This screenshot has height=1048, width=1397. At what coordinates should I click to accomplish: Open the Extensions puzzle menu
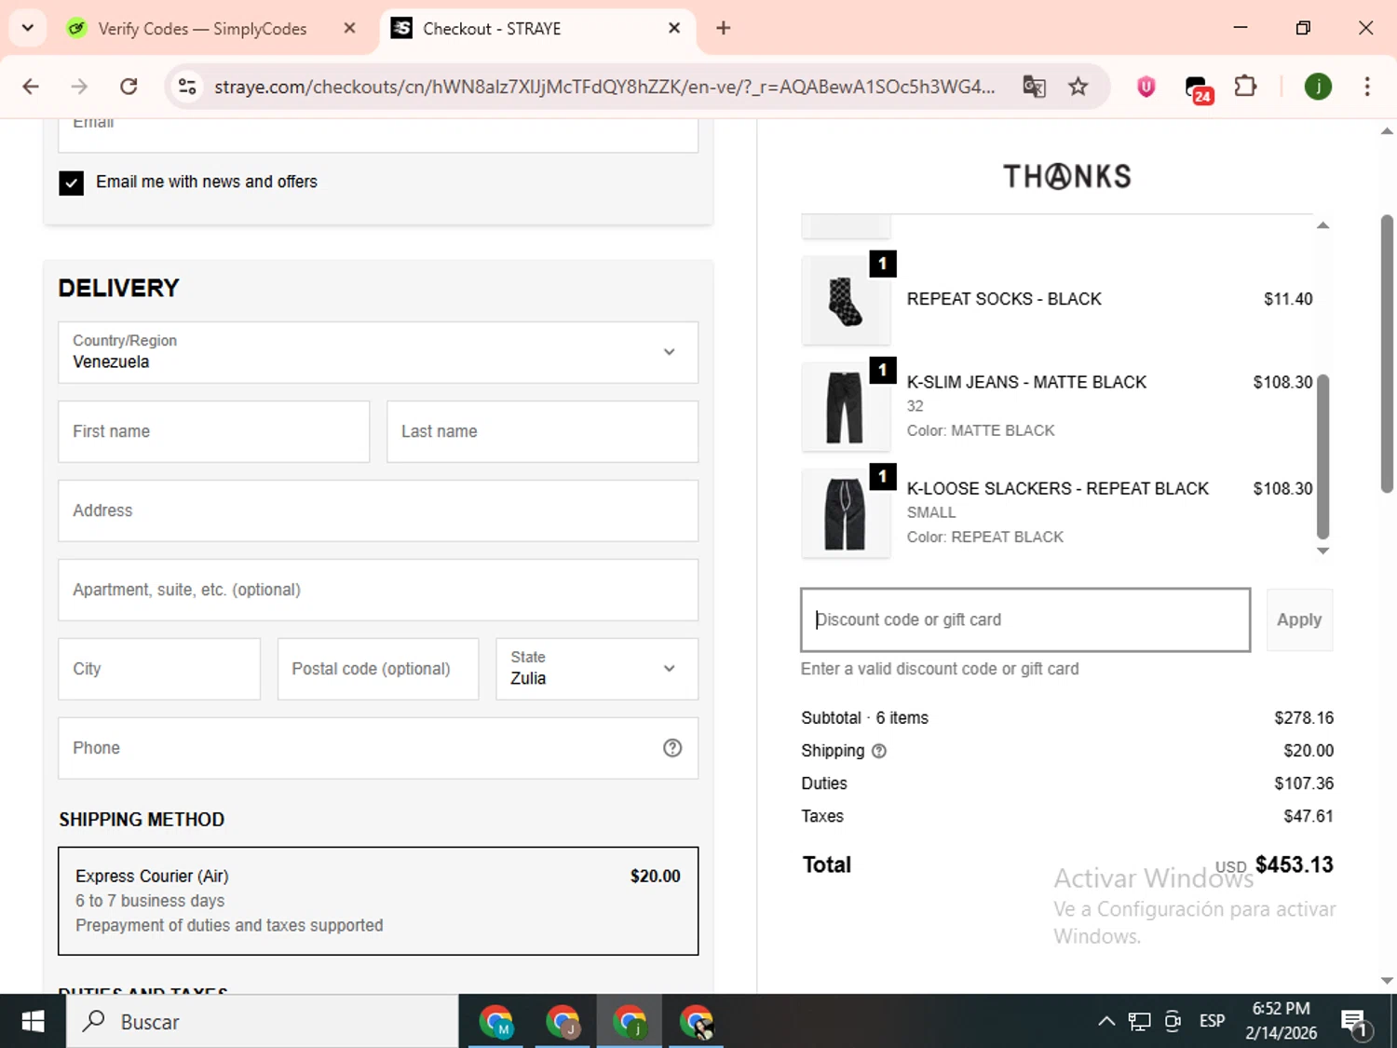(1245, 87)
